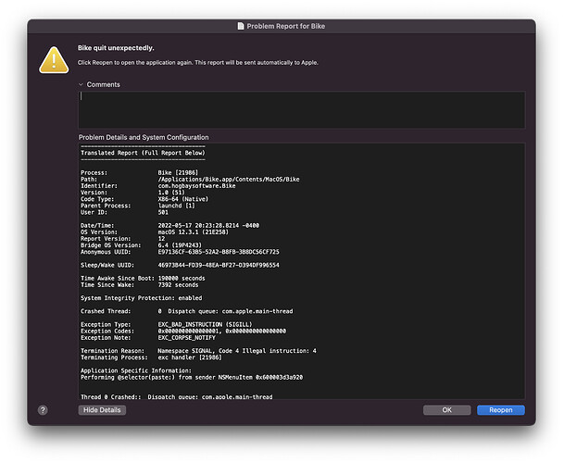Click the 'Crashed Thread:' dispatch queue line

click(187, 311)
